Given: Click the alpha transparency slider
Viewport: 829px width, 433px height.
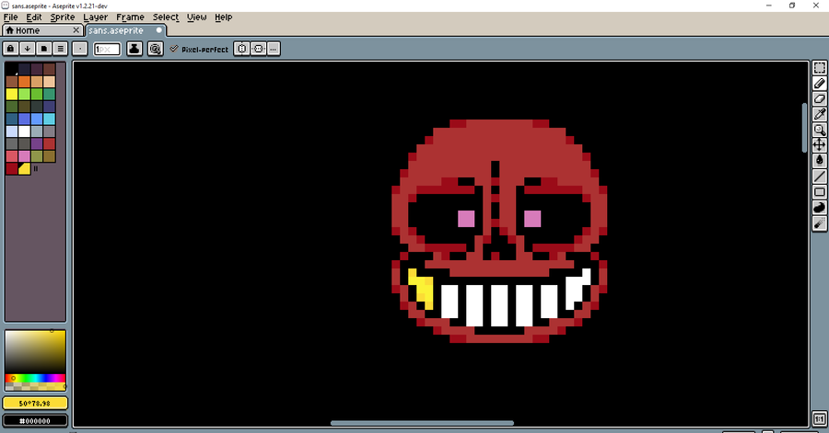Looking at the screenshot, I should pyautogui.click(x=35, y=387).
